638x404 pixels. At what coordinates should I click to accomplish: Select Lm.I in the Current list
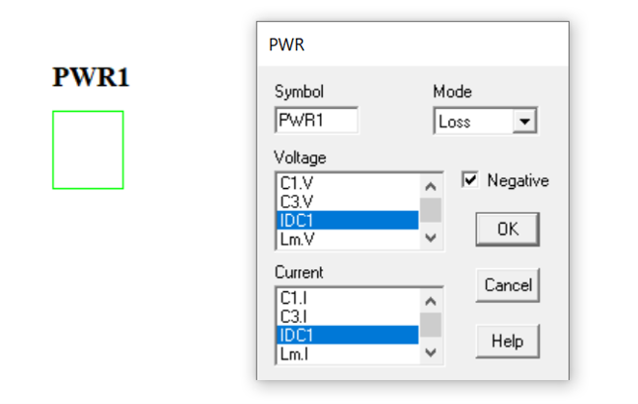coord(348,354)
